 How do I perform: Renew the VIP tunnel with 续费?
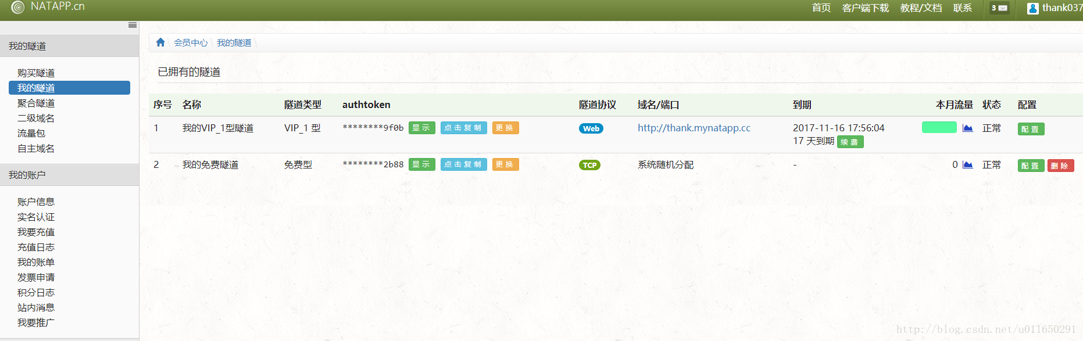pyautogui.click(x=849, y=142)
